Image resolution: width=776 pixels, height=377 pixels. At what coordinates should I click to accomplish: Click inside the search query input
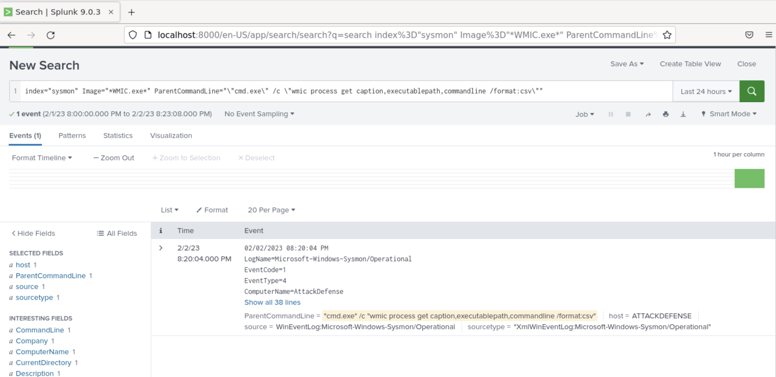pos(346,91)
